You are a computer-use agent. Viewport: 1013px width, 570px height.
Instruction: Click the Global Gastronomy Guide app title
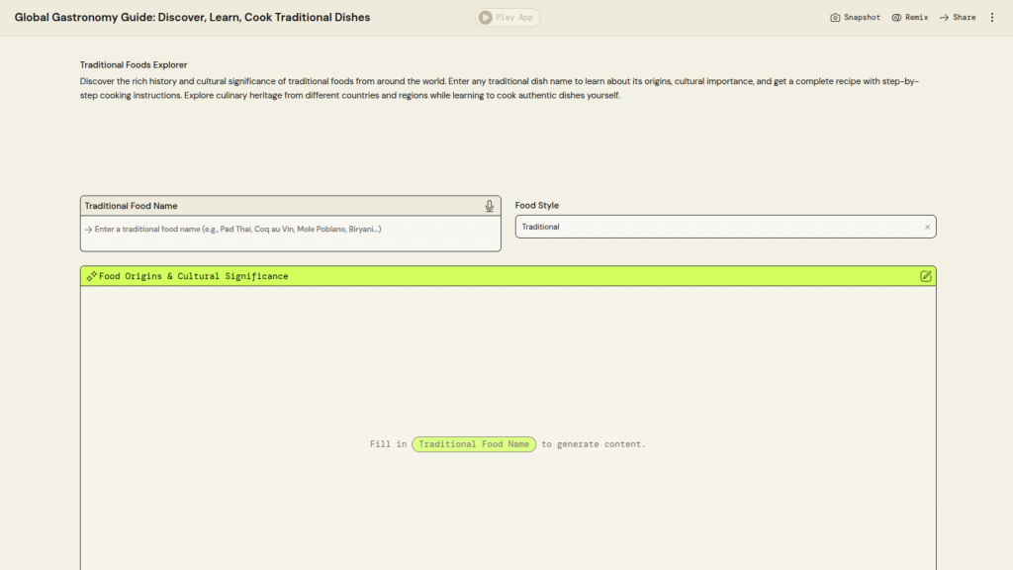[x=192, y=17]
